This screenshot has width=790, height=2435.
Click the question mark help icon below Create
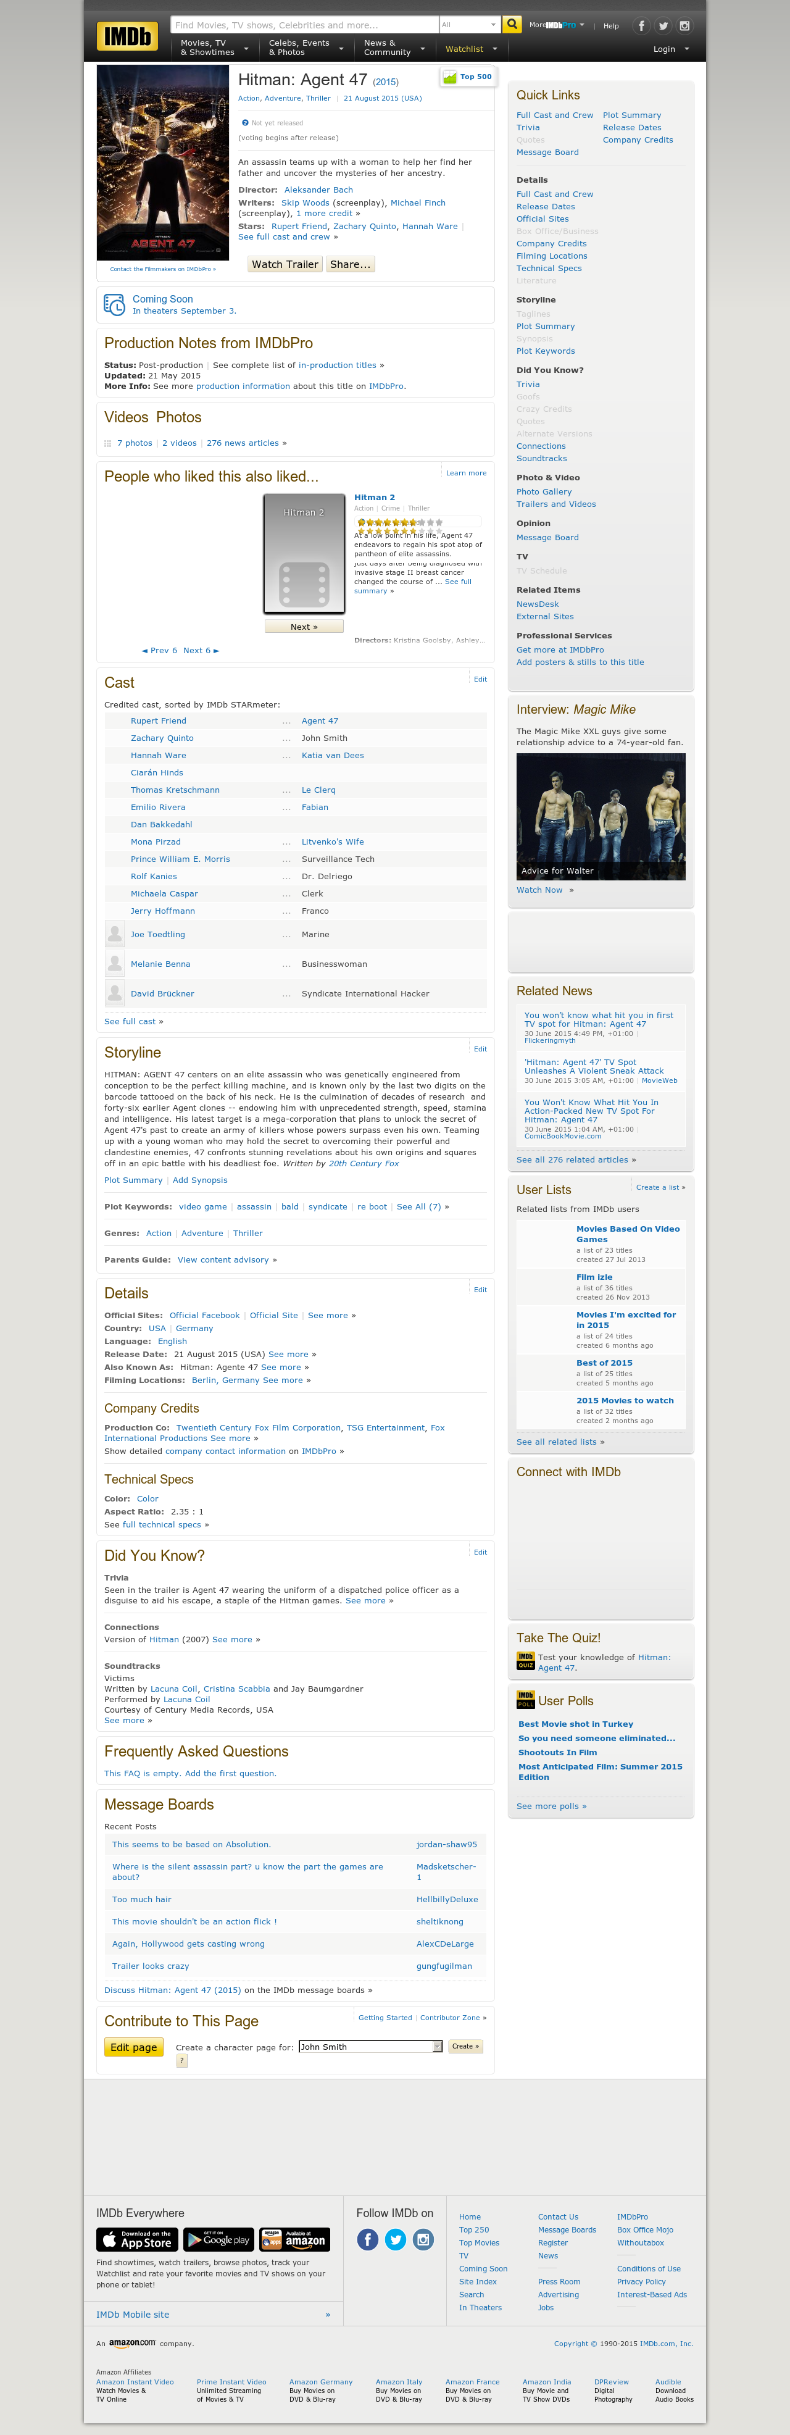181,2061
